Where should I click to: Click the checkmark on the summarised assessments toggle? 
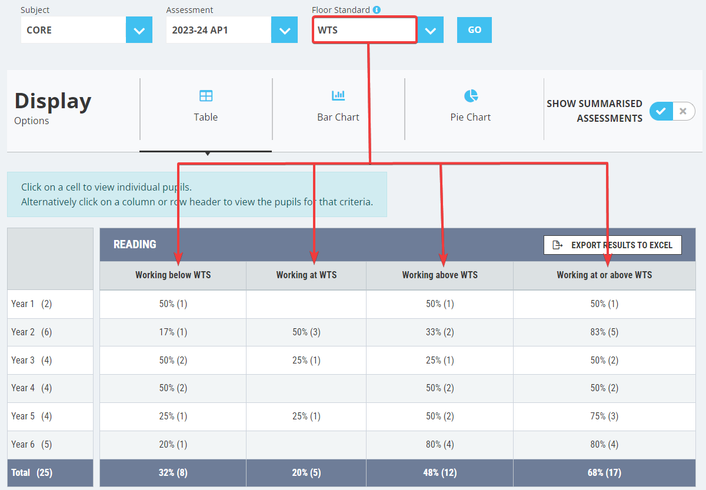coord(661,111)
